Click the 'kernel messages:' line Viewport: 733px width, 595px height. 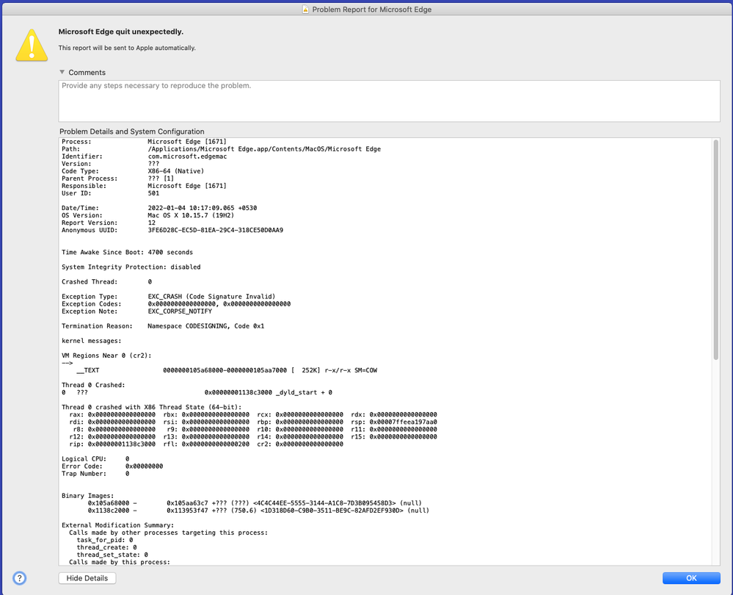[x=91, y=341]
